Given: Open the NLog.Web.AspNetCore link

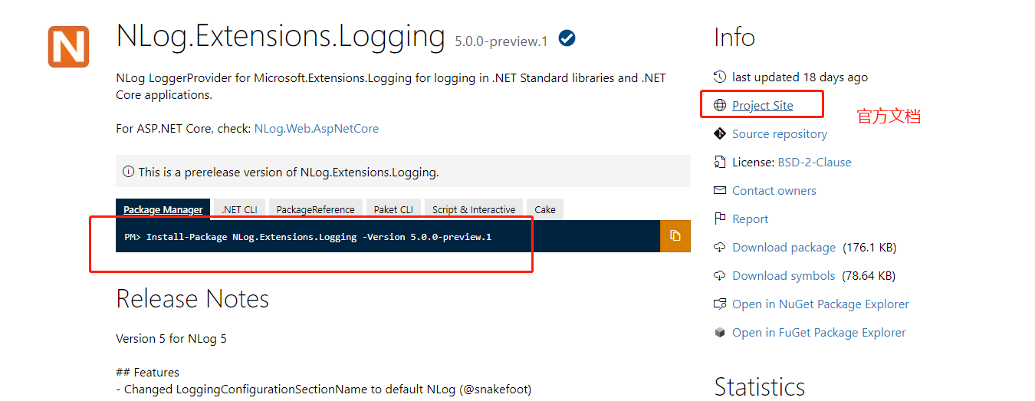Looking at the screenshot, I should click(x=316, y=129).
